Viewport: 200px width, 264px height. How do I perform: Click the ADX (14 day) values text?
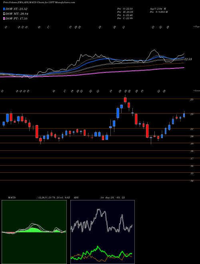coord(112,198)
